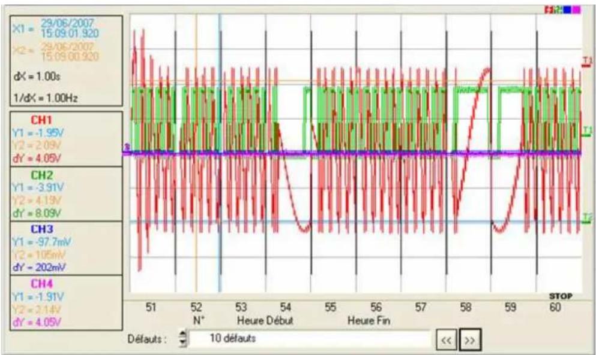The height and width of the screenshot is (355, 596).
Task: Click the 'Heure Fin' column header
Action: (369, 321)
